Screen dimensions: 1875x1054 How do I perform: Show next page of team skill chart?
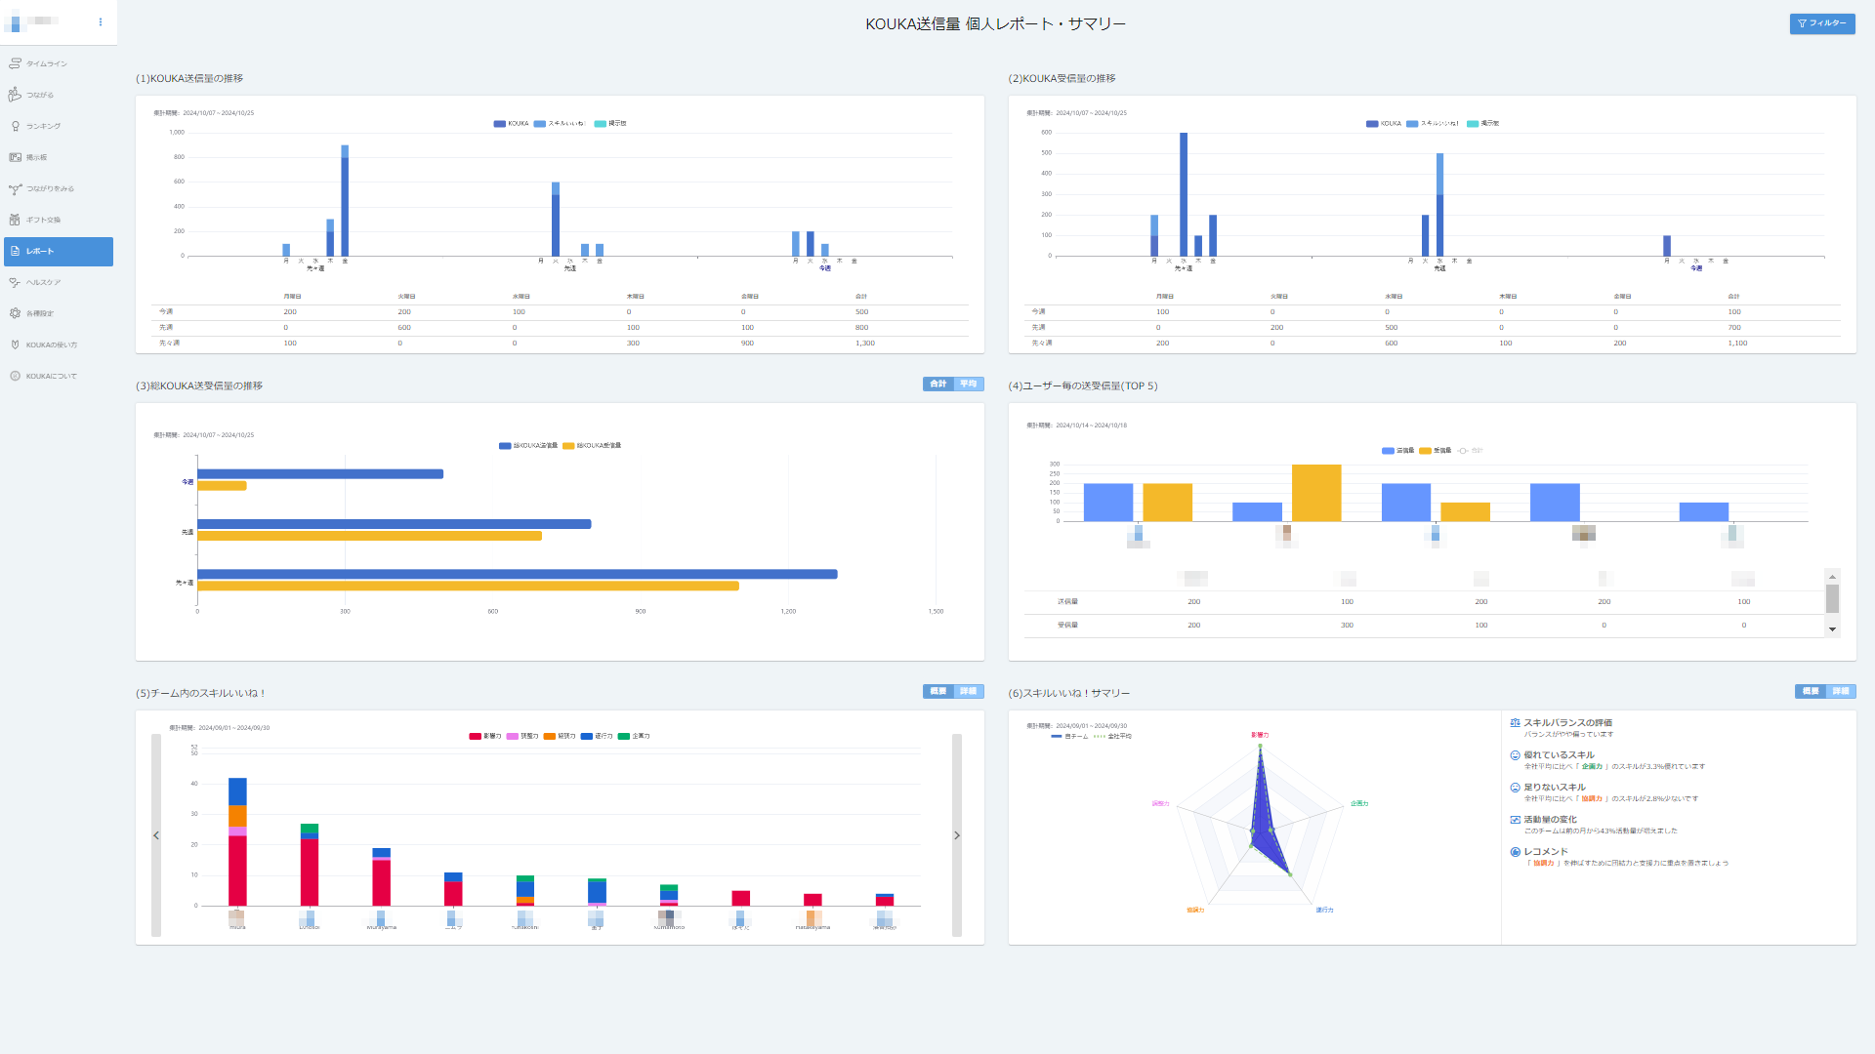[x=957, y=835]
